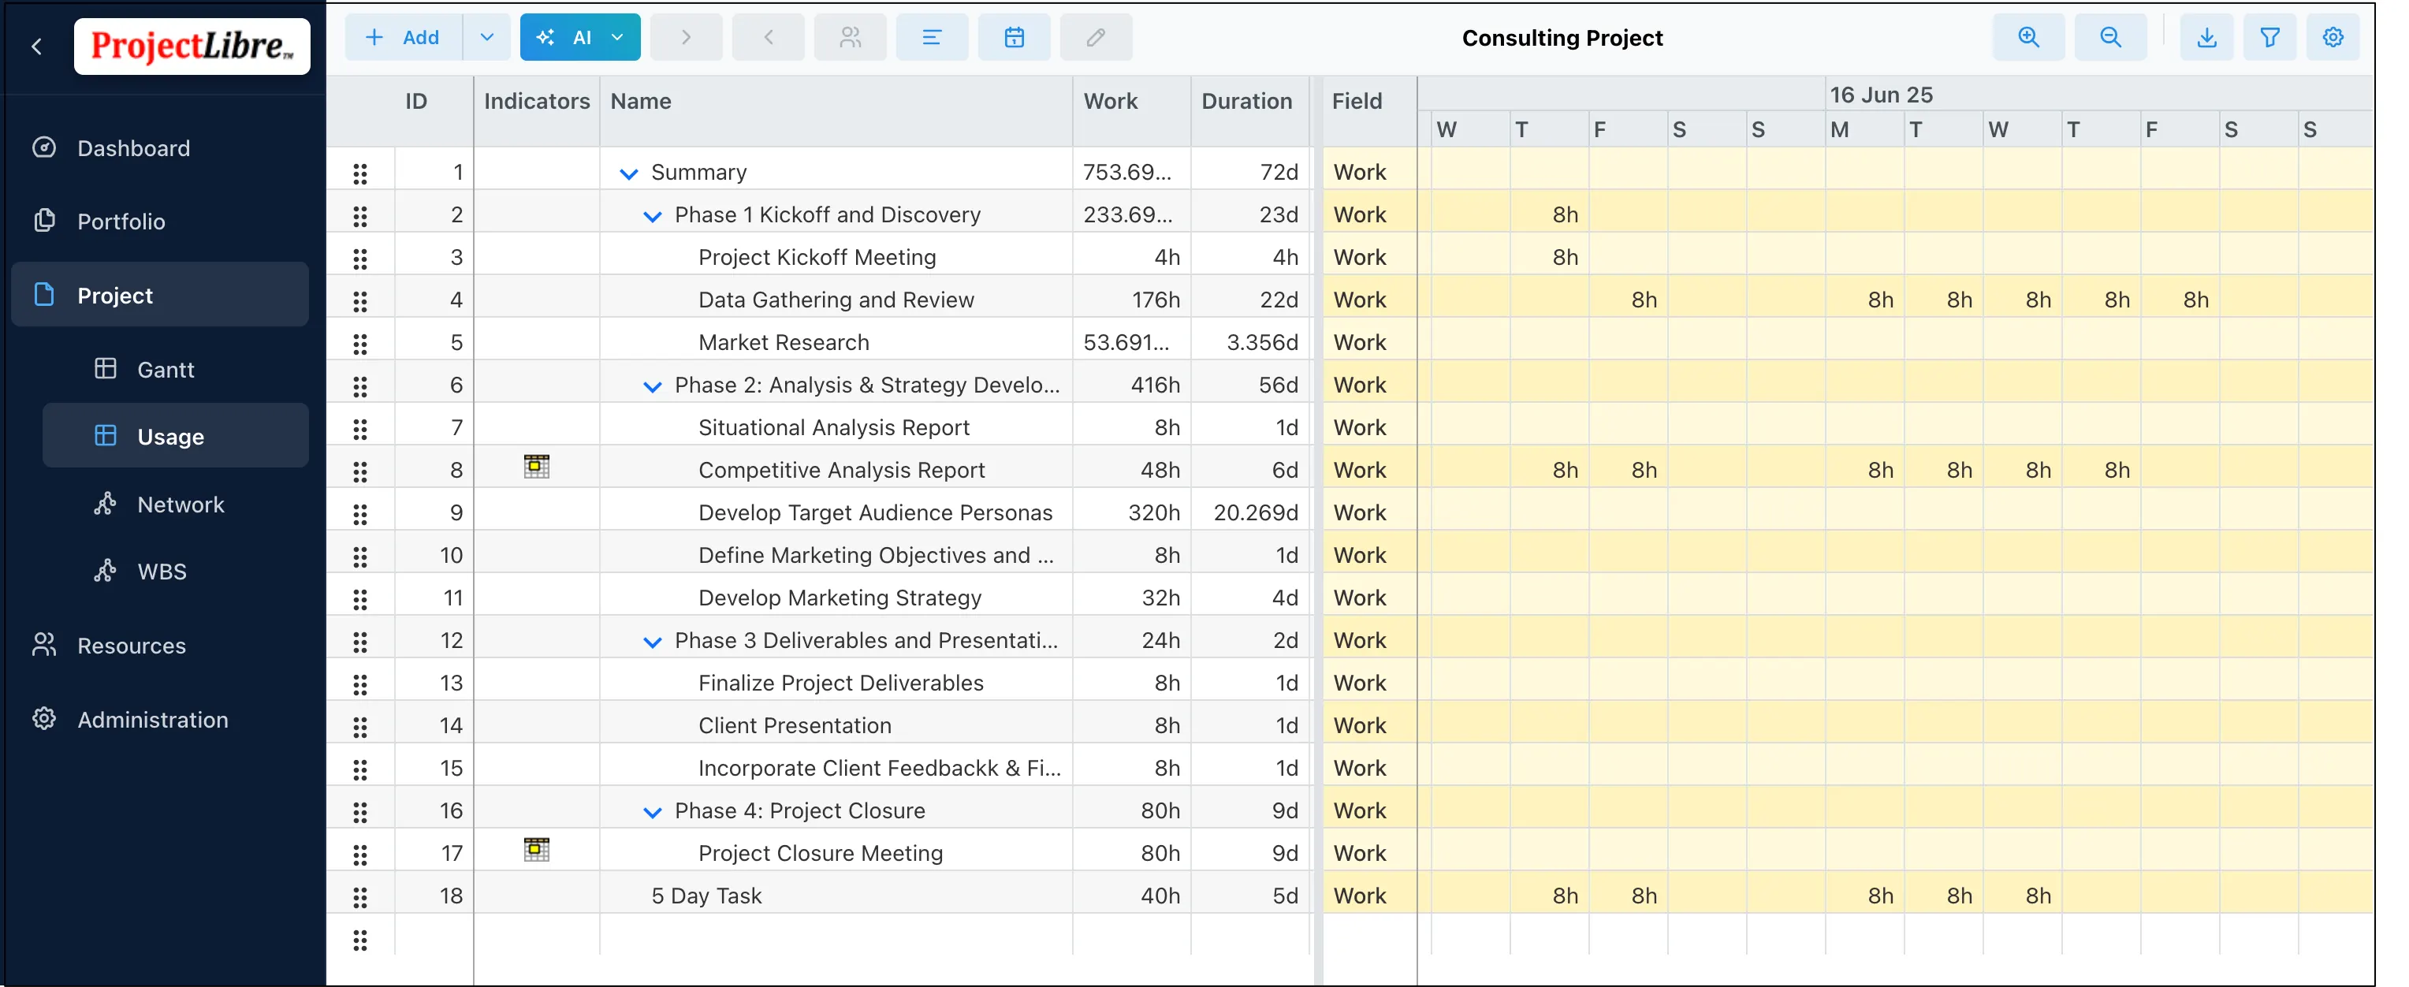Collapse Phase 1 Kickoff and Discovery
The image size is (2409, 987).
pos(653,216)
